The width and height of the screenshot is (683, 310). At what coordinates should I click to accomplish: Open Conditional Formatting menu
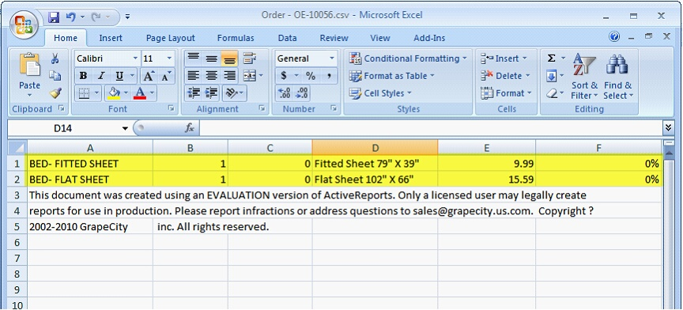coord(408,59)
